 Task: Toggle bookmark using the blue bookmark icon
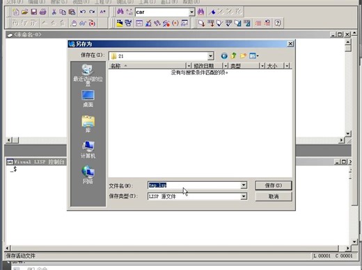tap(212, 12)
